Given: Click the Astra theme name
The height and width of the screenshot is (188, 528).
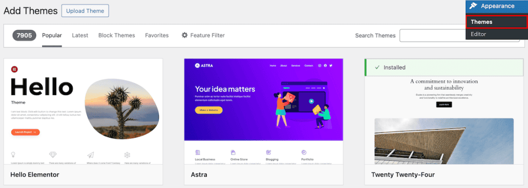Looking at the screenshot, I should (x=199, y=175).
